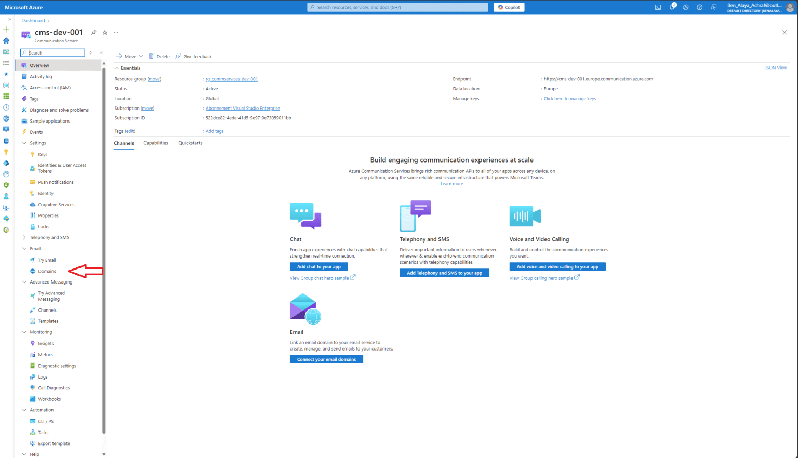Open the Quickstarts tab
The width and height of the screenshot is (798, 458).
(190, 142)
